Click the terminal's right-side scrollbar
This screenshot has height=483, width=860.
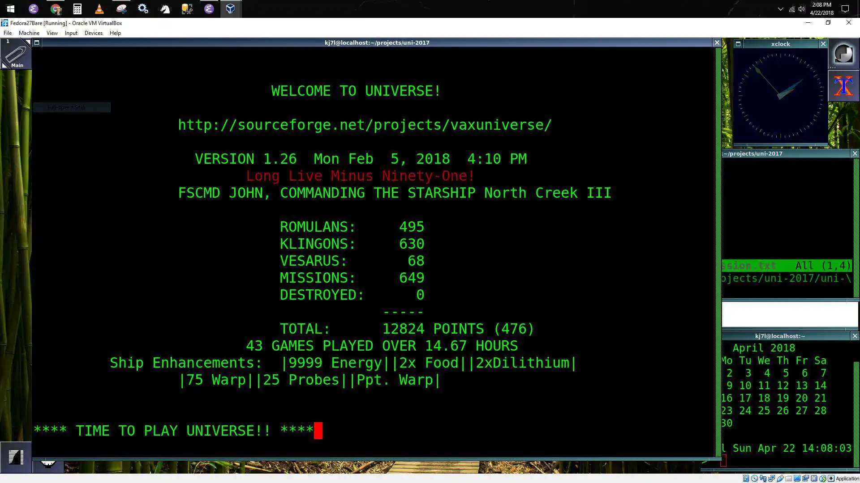tap(718, 250)
